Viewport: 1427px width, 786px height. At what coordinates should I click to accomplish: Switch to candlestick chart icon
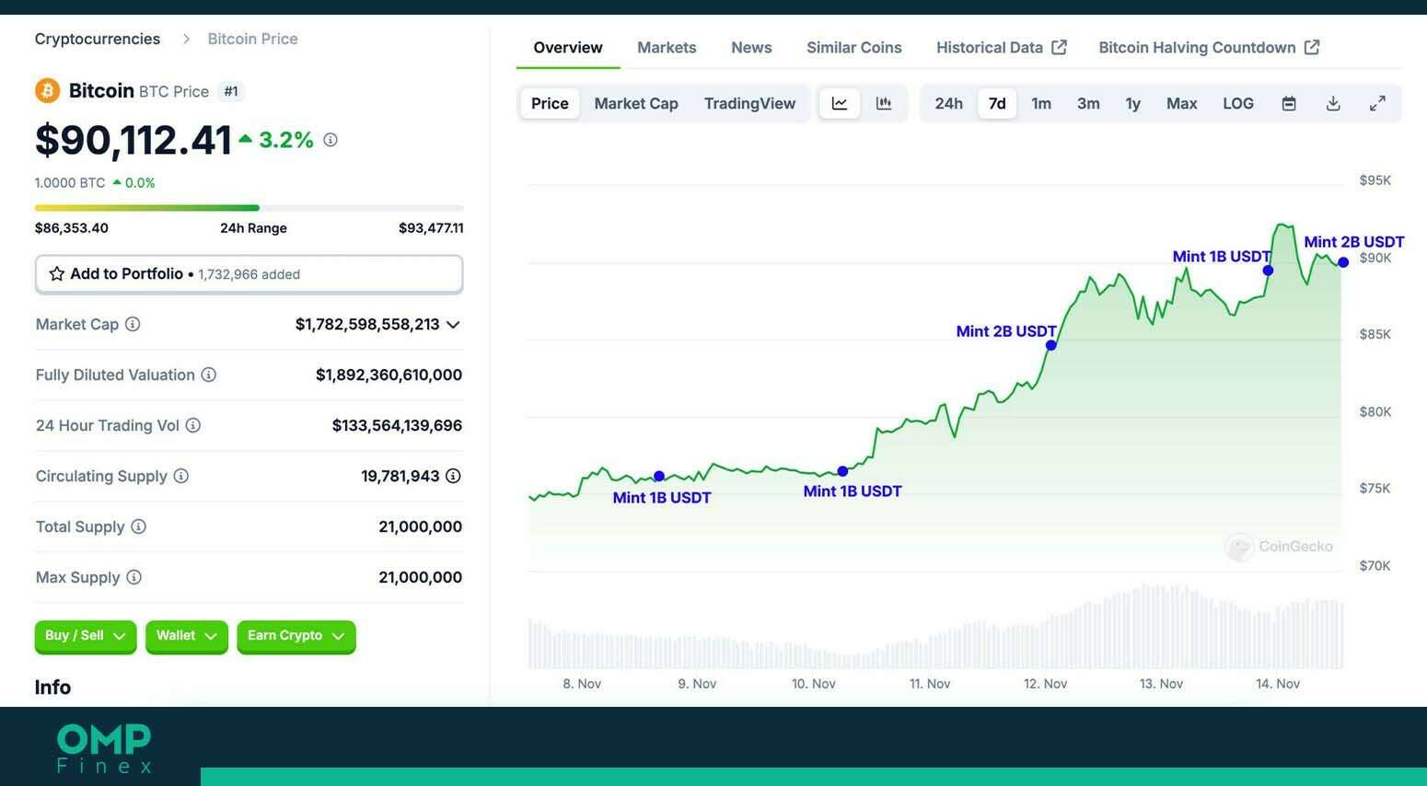pos(884,103)
